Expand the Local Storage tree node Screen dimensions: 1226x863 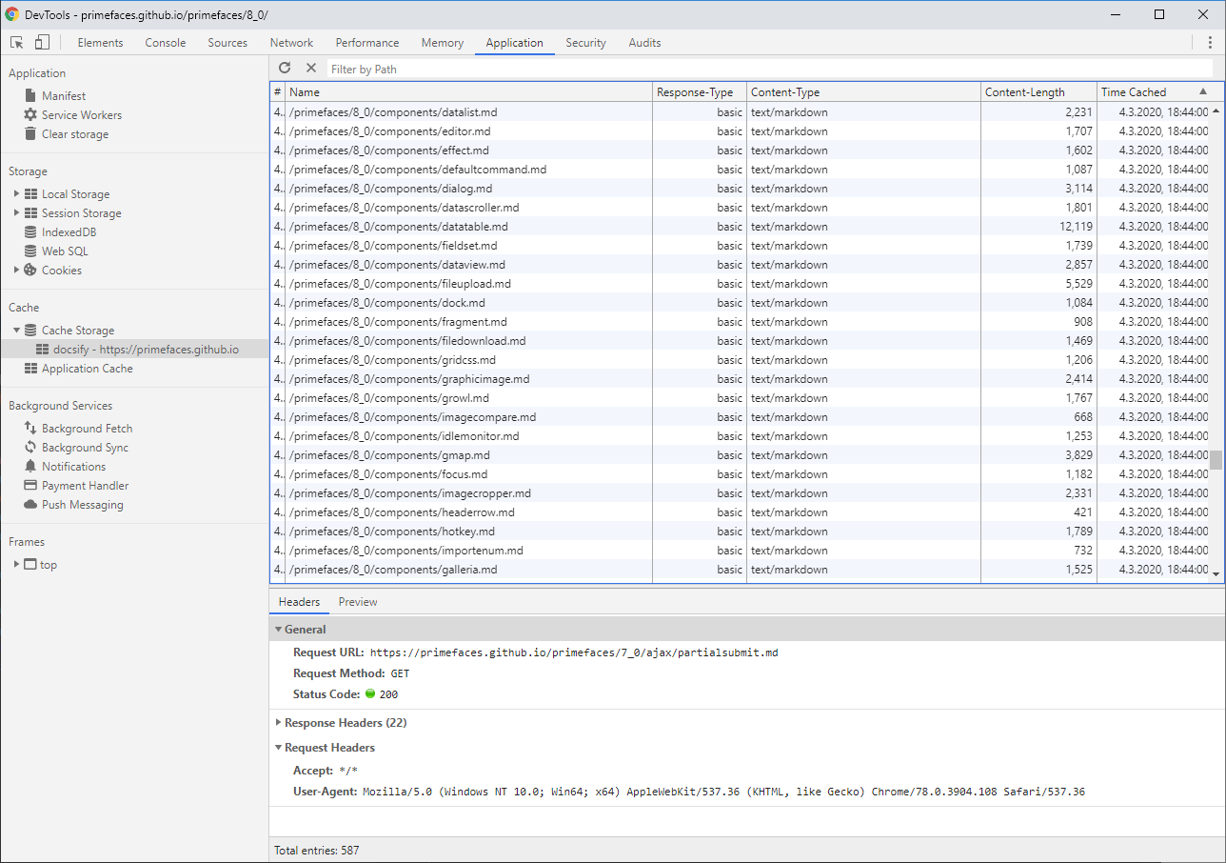click(16, 194)
